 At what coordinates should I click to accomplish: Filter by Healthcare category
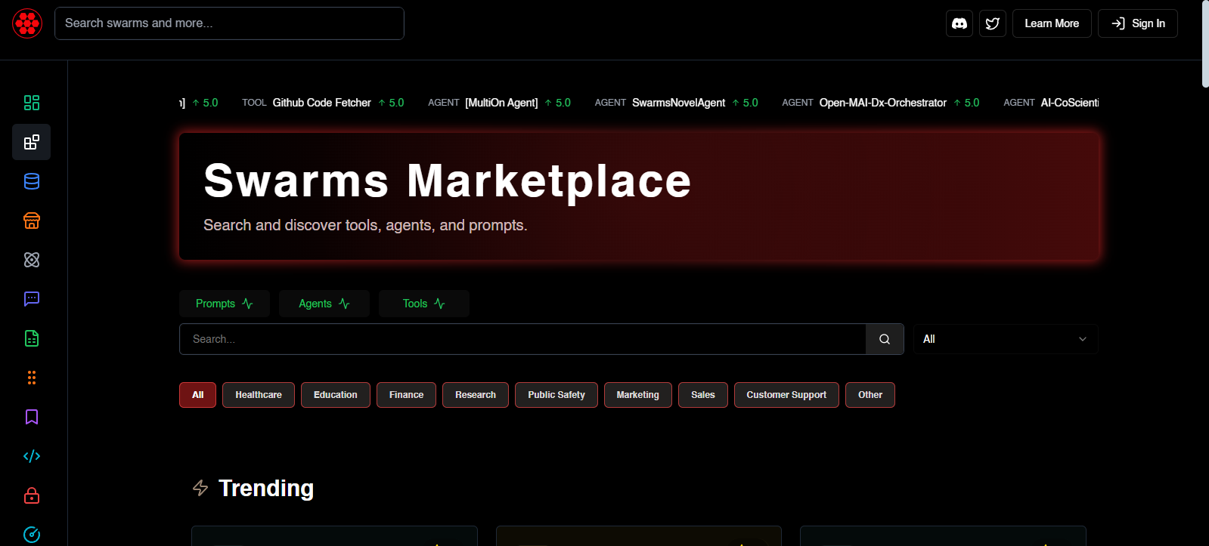click(x=259, y=395)
